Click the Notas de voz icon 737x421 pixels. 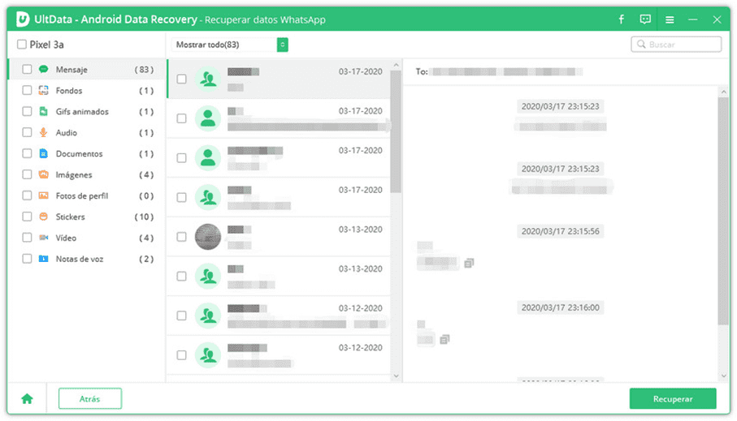(x=44, y=259)
